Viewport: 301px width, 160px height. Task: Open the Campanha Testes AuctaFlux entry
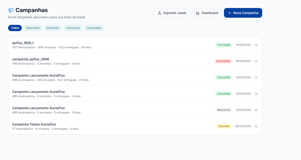[135, 126]
